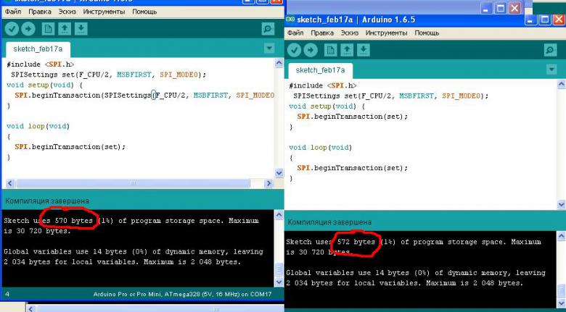The image size is (566, 312).
Task: Close the right Arduino 1.6.5 window
Action: pyautogui.click(x=559, y=20)
